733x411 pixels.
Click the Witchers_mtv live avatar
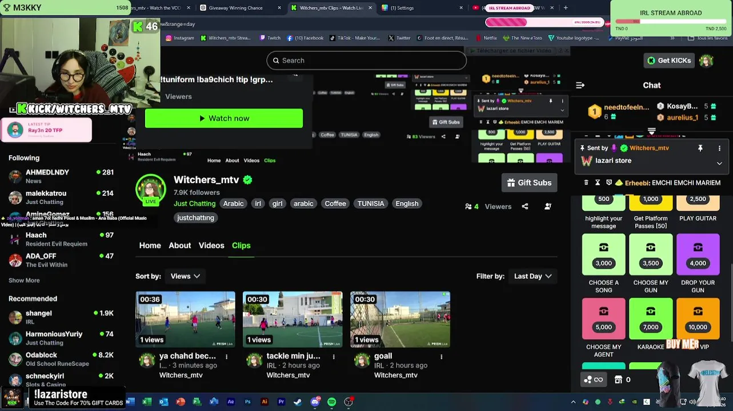tap(151, 190)
